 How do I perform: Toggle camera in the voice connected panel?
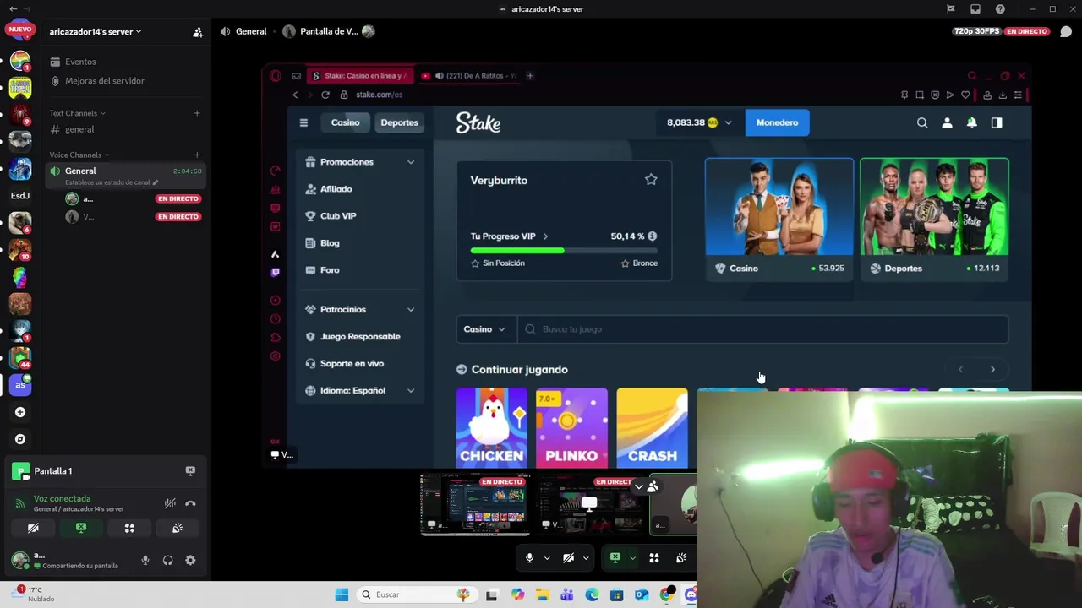coord(33,528)
